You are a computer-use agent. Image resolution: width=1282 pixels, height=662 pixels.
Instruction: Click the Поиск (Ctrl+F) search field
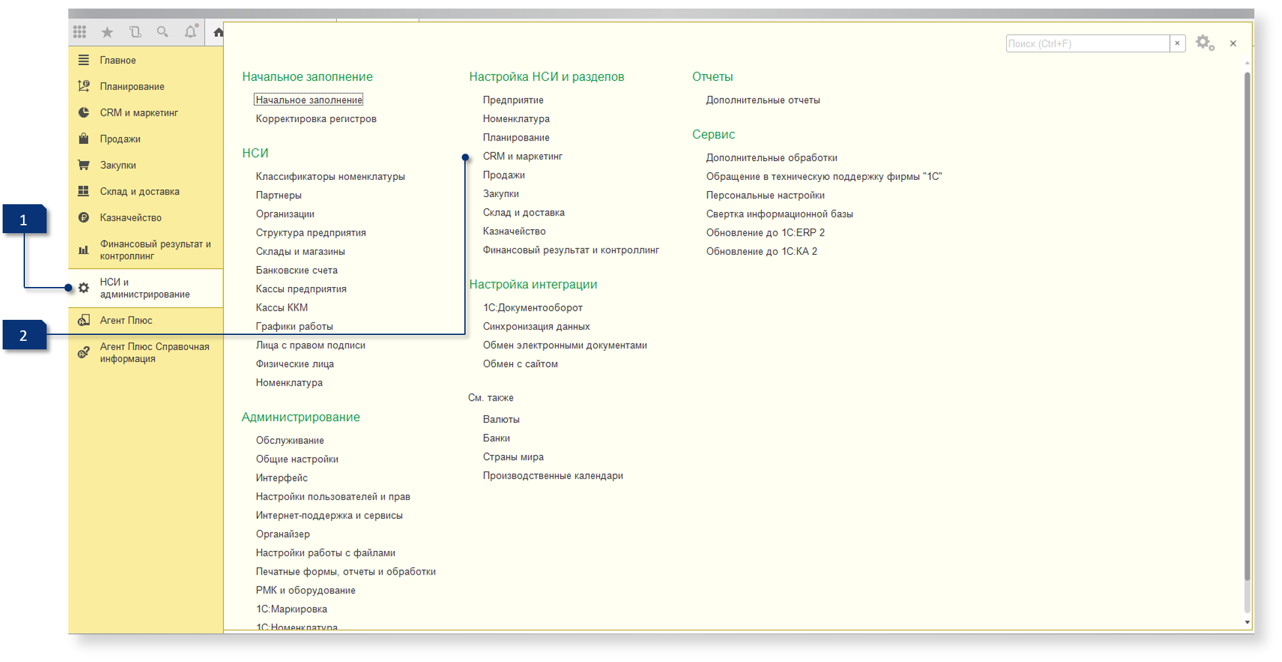[1088, 43]
